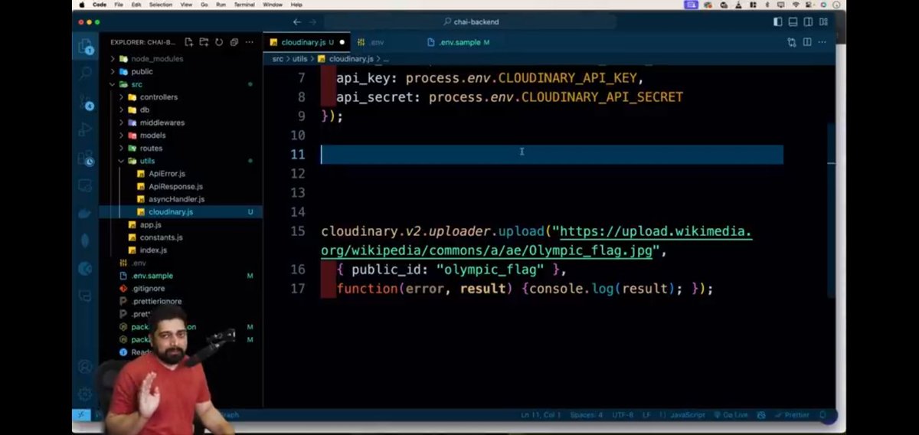This screenshot has width=919, height=435.
Task: Open changes compare icon in editor toolbar
Action: point(792,42)
